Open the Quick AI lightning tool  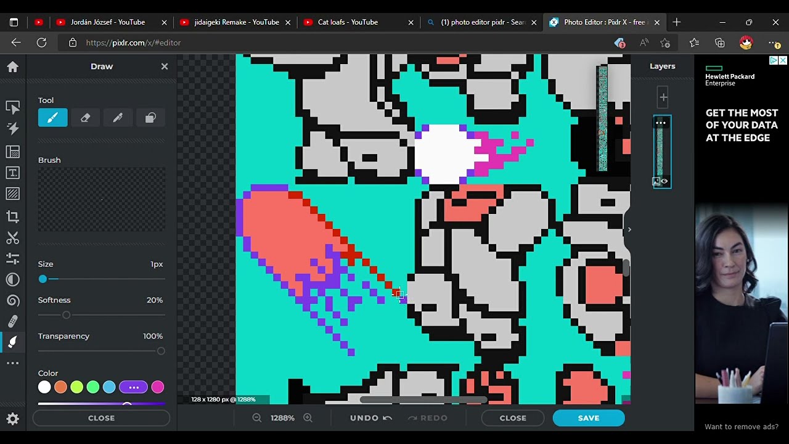[12, 128]
